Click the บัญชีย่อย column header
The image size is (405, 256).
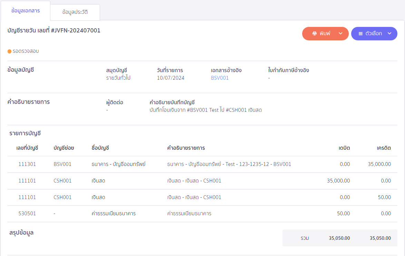pyautogui.click(x=64, y=148)
